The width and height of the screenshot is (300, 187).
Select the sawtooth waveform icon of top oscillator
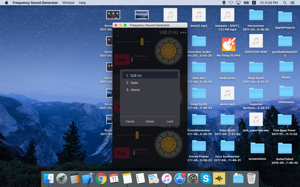pos(136,31)
